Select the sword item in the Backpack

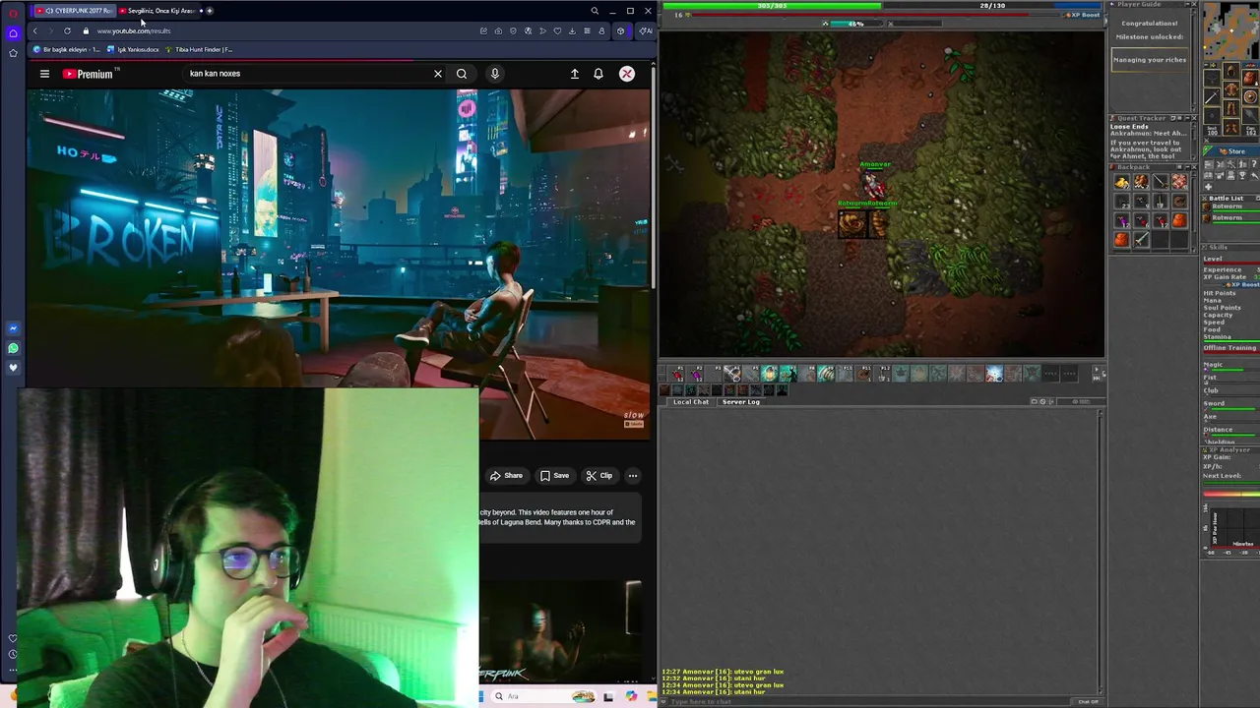click(1142, 238)
